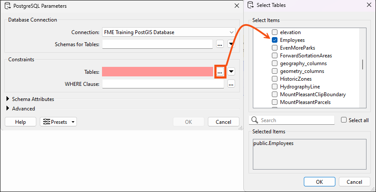Open the Tables parameter arrow dropdown
Image resolution: width=376 pixels, height=192 pixels.
[x=231, y=72]
